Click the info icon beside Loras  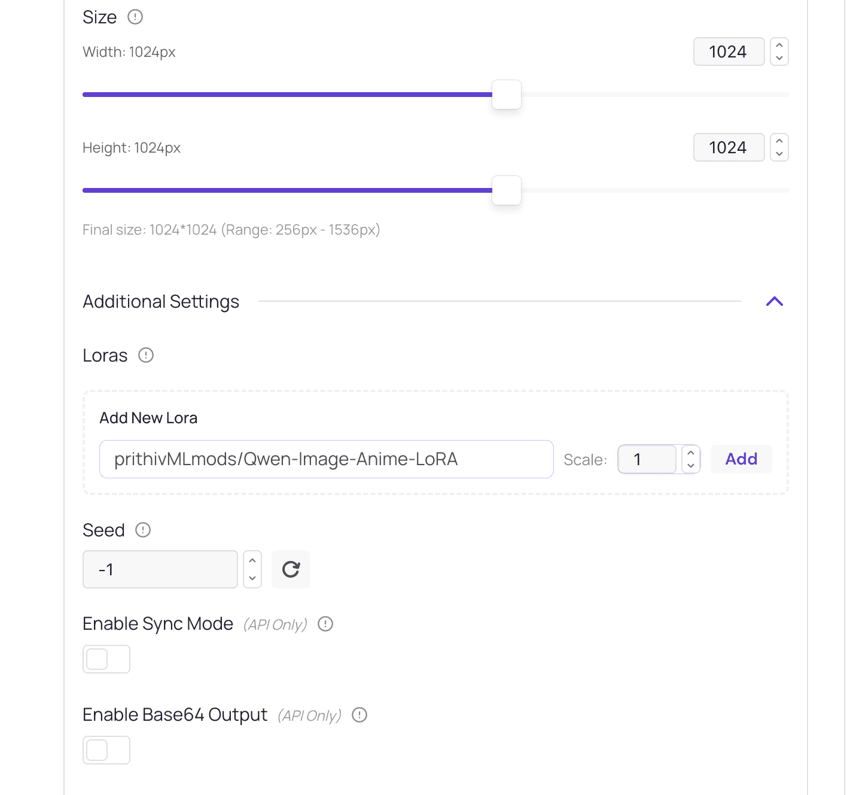(146, 355)
